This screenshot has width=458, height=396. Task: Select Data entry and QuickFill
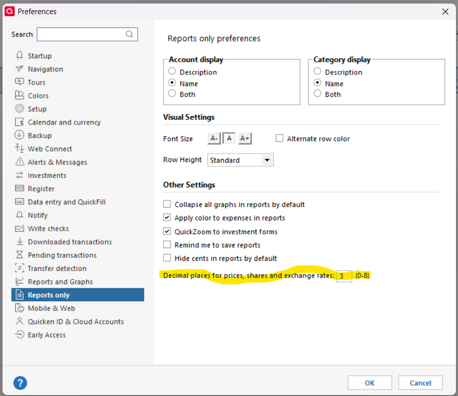tap(67, 202)
